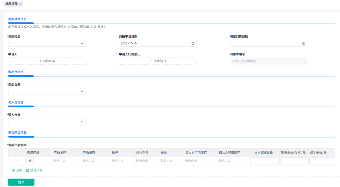This screenshot has height=187, width=340.
Task: Select the 调拨产品信息 section header
Action: click(17, 132)
